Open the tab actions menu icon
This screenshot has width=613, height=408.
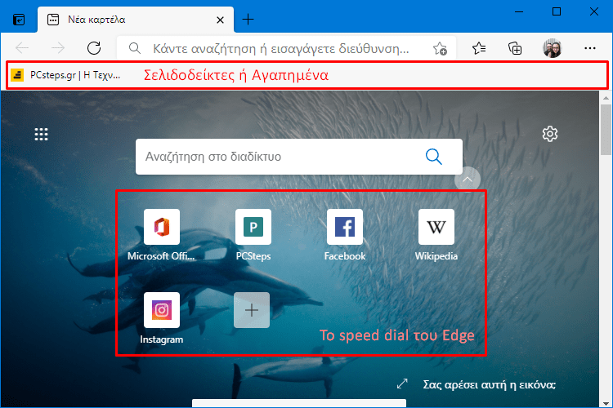click(x=19, y=20)
